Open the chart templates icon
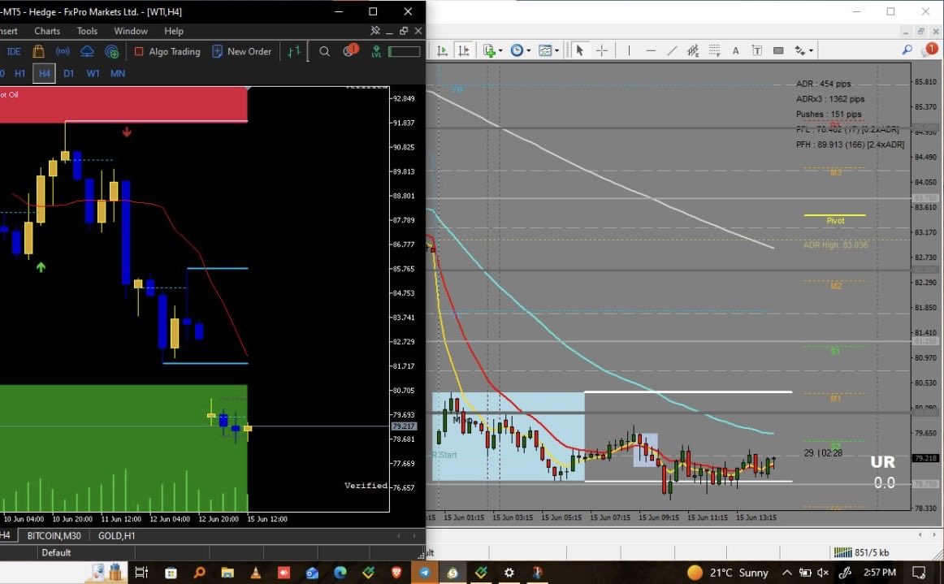Screen dimensions: 944x584 tap(545, 50)
